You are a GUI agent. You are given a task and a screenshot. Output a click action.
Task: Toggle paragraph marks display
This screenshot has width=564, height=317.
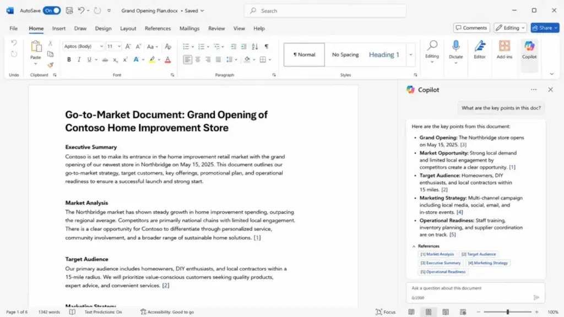267,46
